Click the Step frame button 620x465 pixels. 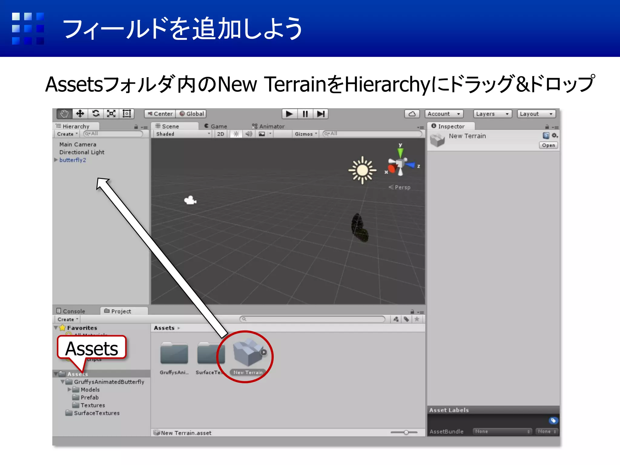[x=321, y=114]
